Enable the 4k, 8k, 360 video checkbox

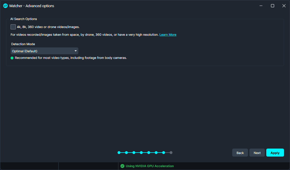pos(13,27)
